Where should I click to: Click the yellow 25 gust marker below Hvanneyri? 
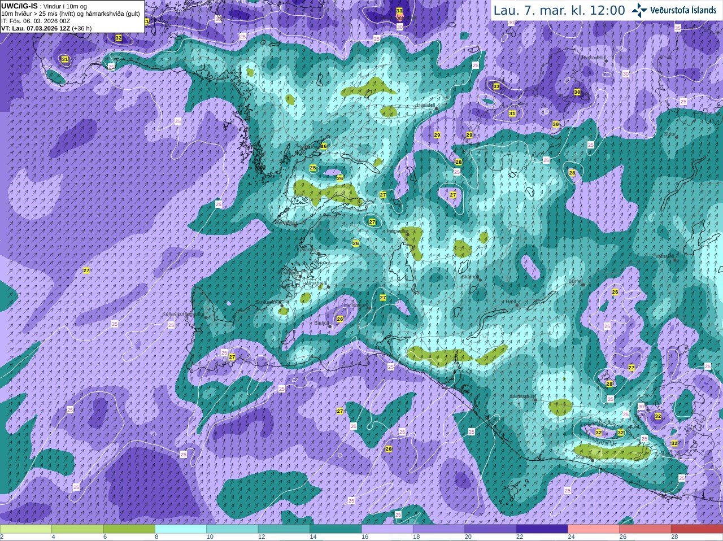coord(313,168)
